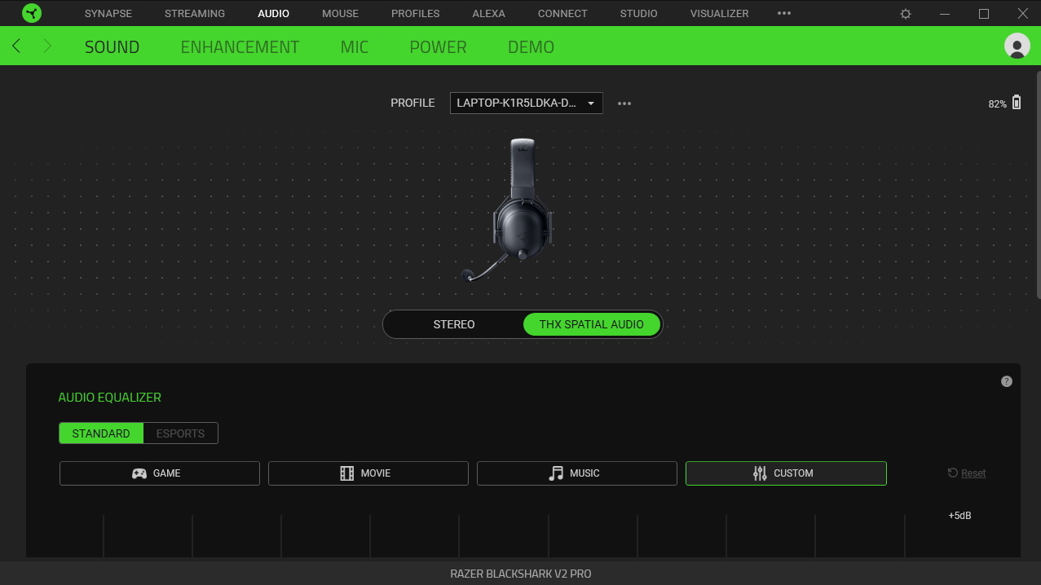Reset the equalizer settings
Viewport: 1041px width, 585px height.
tap(967, 473)
